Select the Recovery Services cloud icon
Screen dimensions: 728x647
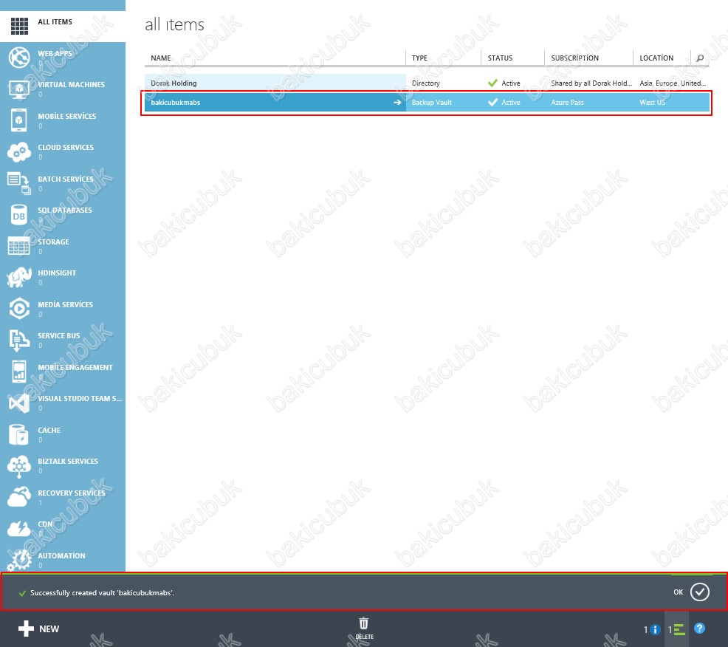pos(19,497)
